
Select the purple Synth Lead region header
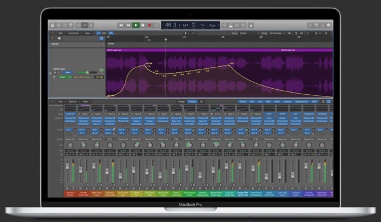pyautogui.click(x=219, y=50)
